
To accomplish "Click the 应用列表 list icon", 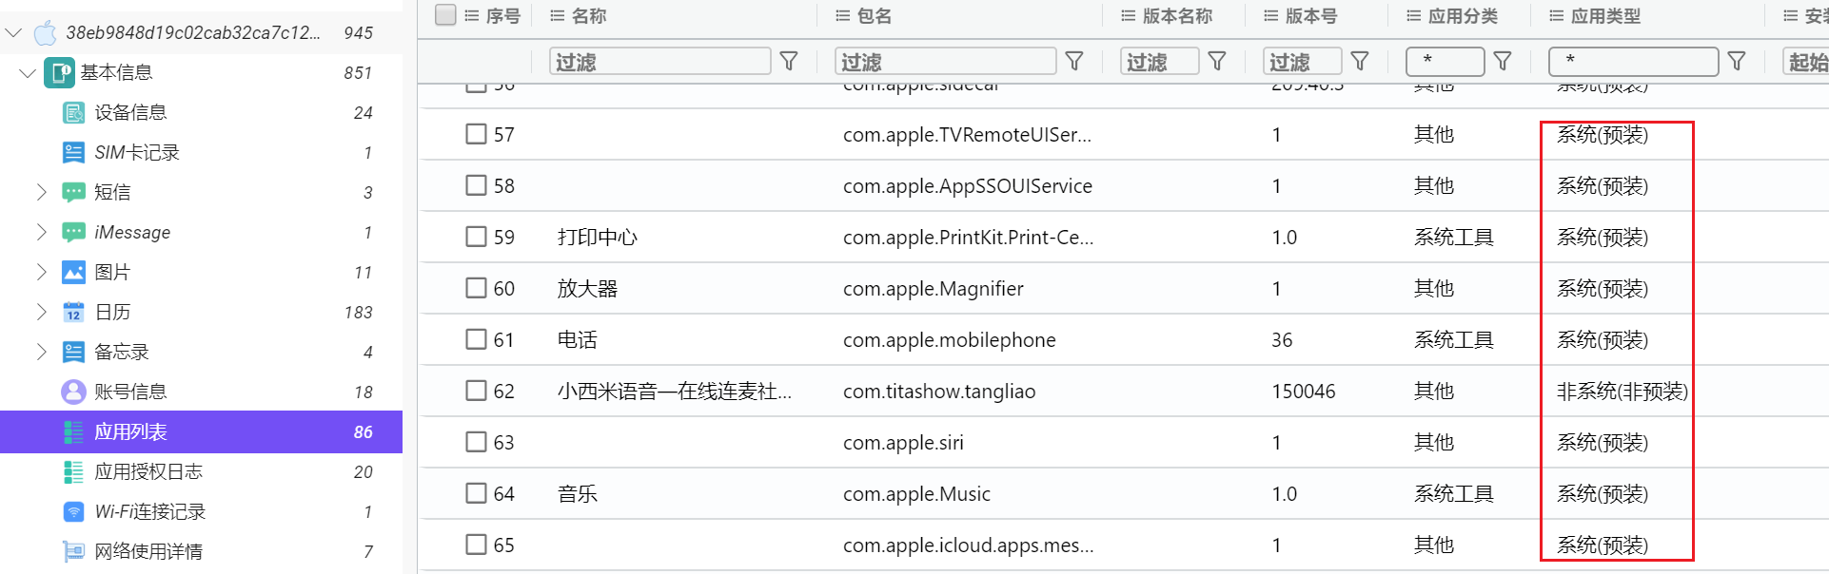I will point(73,432).
